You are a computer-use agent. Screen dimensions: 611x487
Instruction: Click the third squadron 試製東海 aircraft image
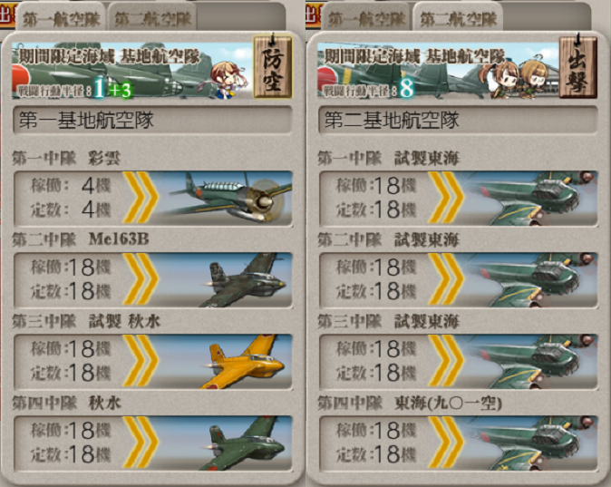point(528,361)
